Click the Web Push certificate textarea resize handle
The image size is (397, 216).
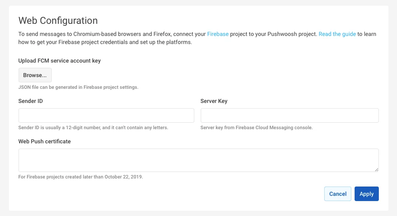(376, 170)
